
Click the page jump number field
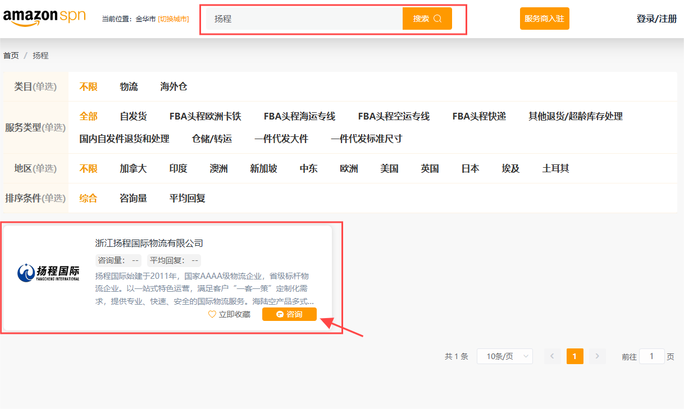tap(651, 356)
